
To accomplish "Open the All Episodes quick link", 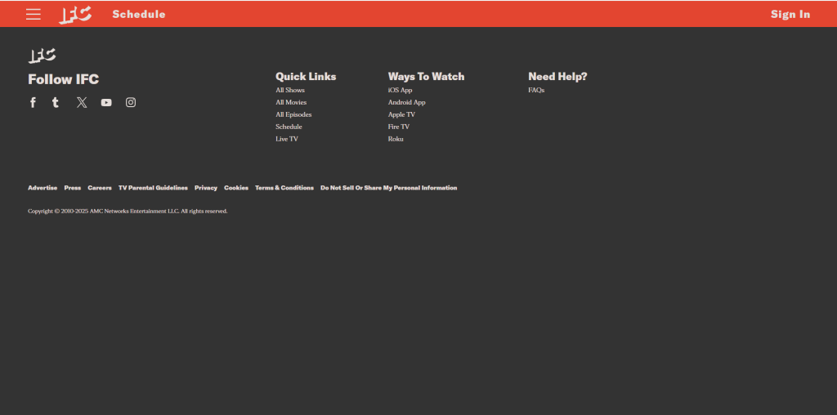I will 293,114.
